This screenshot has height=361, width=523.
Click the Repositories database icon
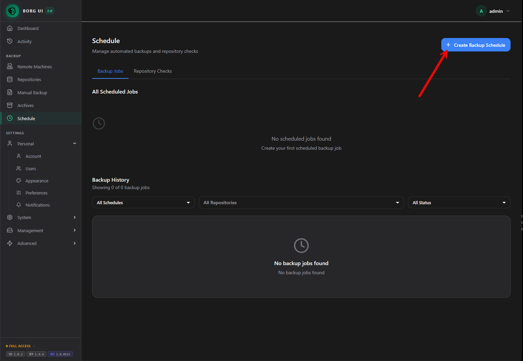10,79
